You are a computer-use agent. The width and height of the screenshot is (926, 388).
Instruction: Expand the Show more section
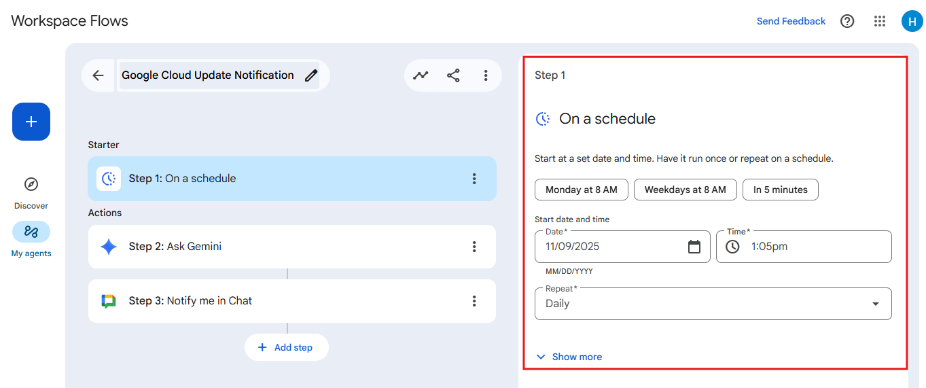point(569,357)
